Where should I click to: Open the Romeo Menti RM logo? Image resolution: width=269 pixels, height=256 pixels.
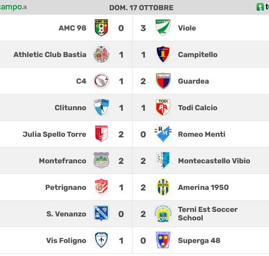pyautogui.click(x=163, y=134)
